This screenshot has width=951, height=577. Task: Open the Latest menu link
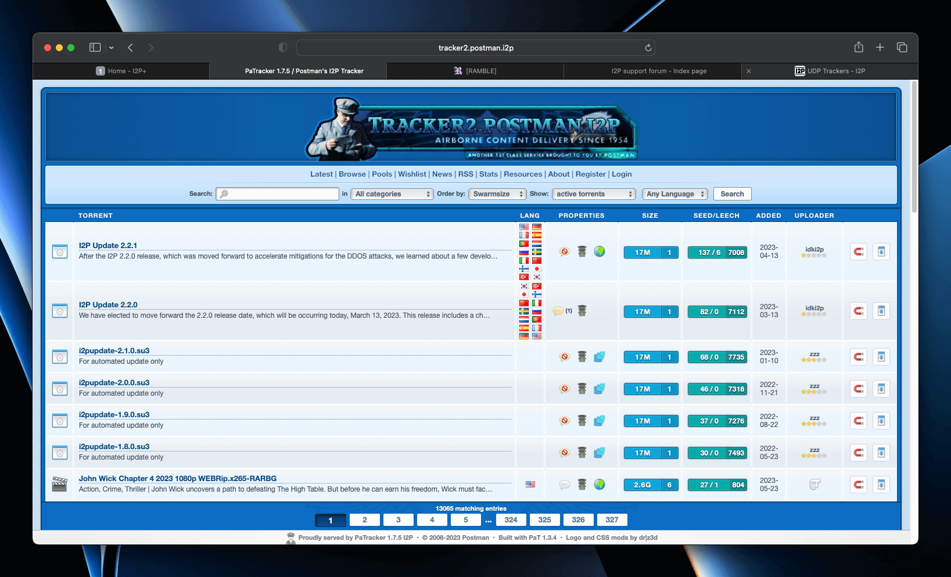pyautogui.click(x=321, y=174)
